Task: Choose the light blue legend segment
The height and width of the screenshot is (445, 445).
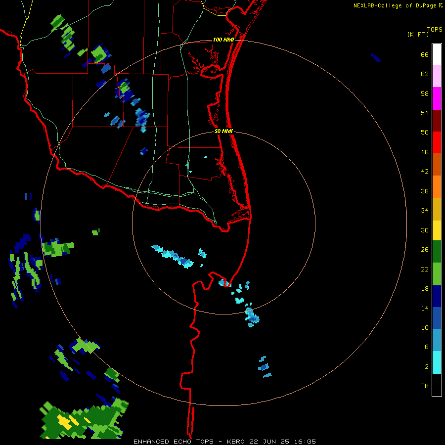Action: pyautogui.click(x=437, y=340)
